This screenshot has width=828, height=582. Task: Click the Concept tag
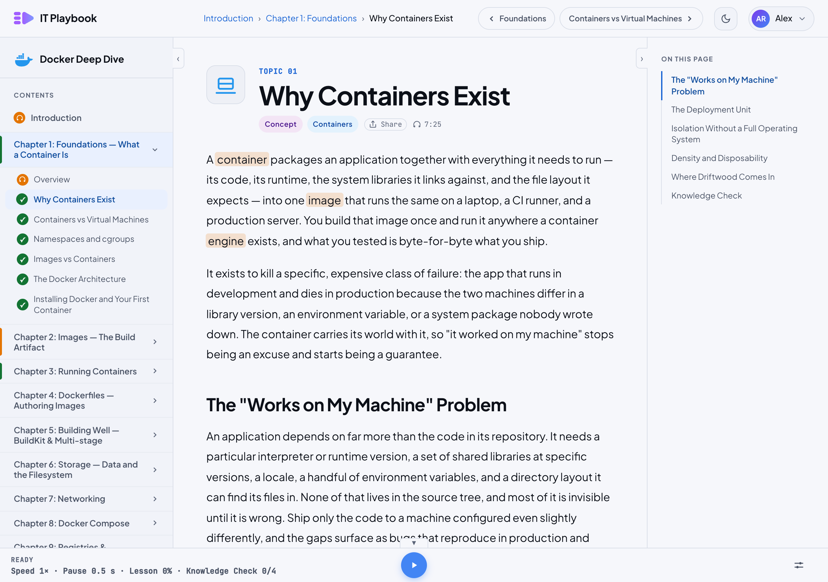pos(280,124)
